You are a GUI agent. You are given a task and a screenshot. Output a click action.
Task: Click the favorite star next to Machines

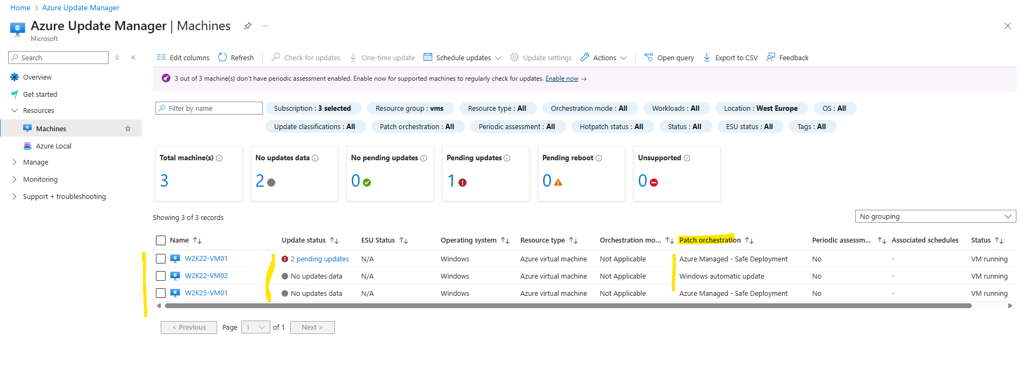tap(128, 129)
